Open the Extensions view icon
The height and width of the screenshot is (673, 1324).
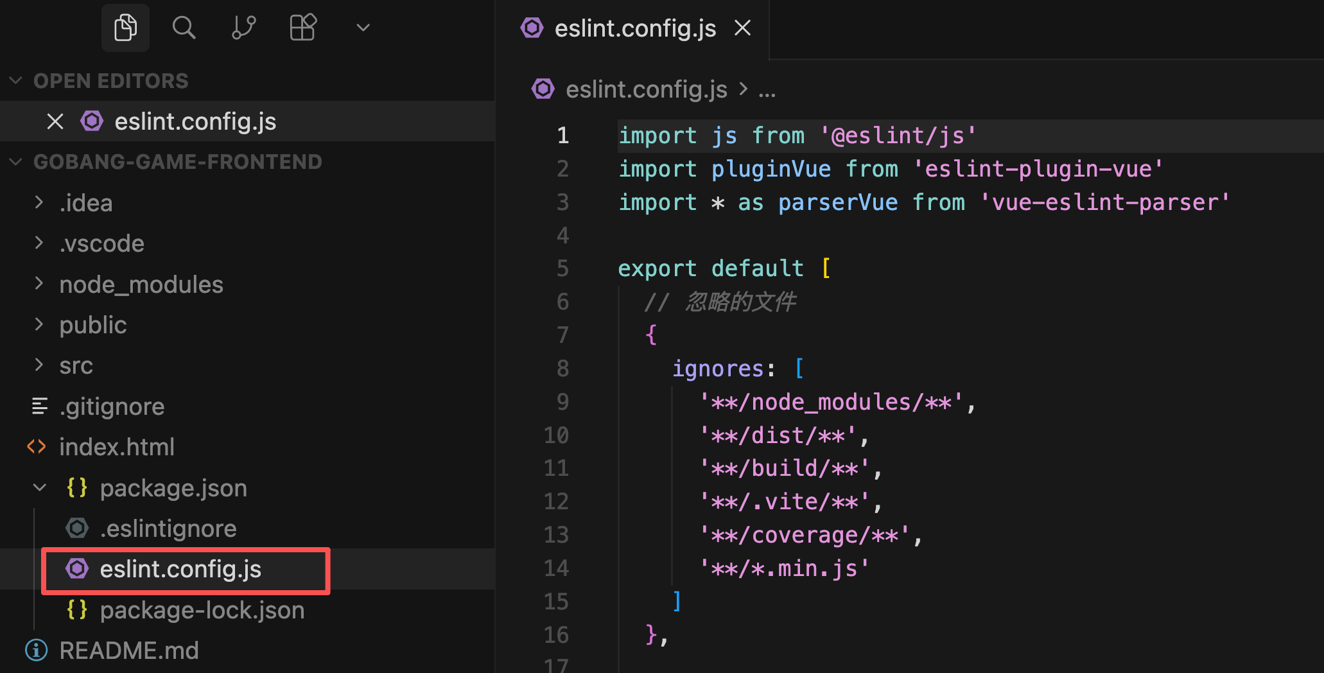303,28
